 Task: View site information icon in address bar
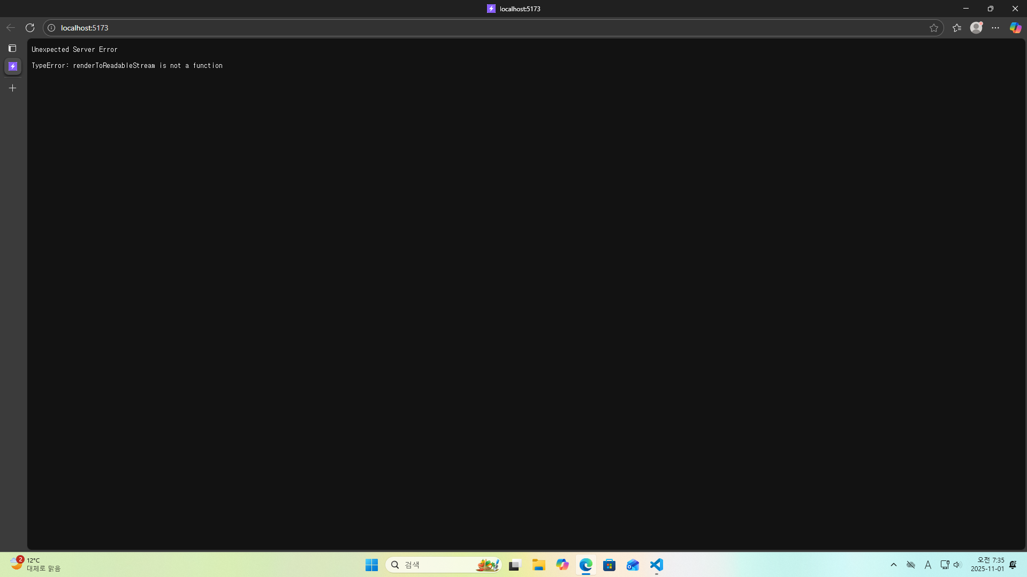(51, 28)
